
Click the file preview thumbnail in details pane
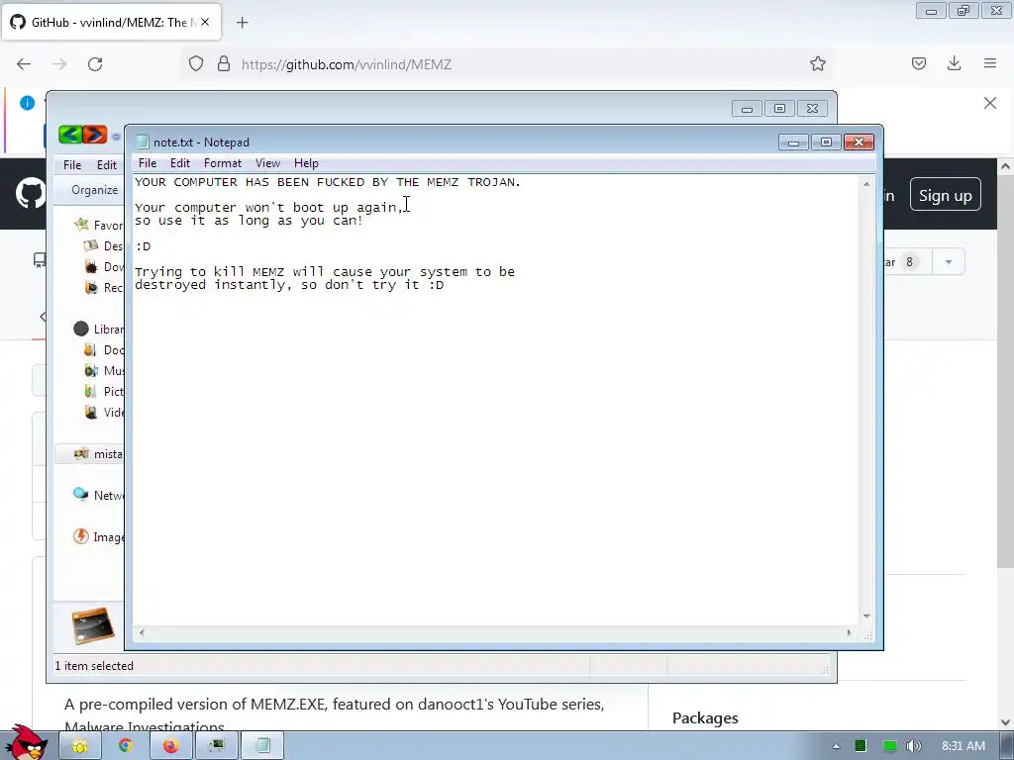coord(93,625)
